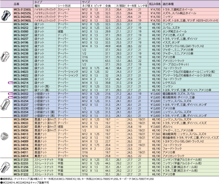
Task: Click the New badge beside MCG-34214
Action: [11, 83]
